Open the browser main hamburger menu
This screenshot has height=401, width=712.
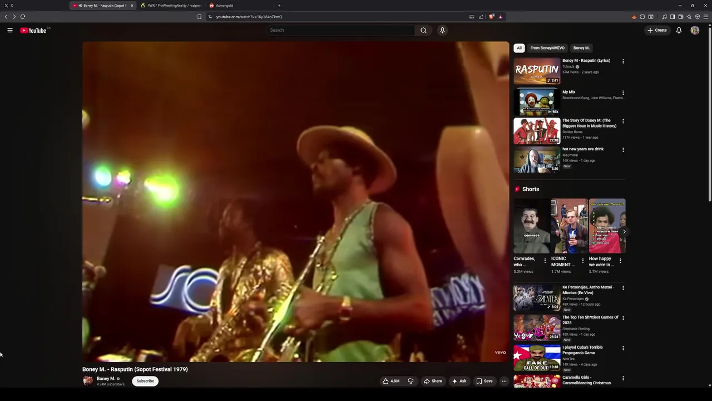(706, 17)
